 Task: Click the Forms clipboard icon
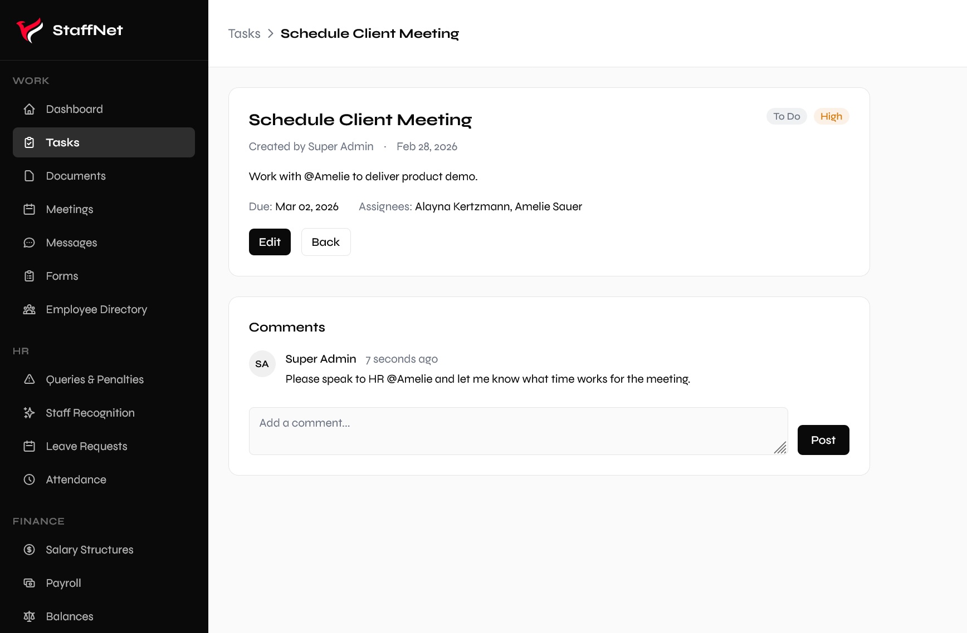(30, 276)
